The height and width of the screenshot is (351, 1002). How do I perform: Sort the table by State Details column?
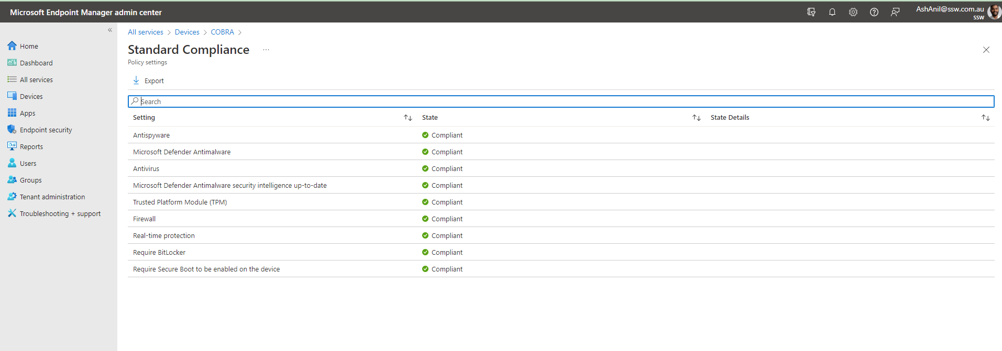pyautogui.click(x=985, y=118)
